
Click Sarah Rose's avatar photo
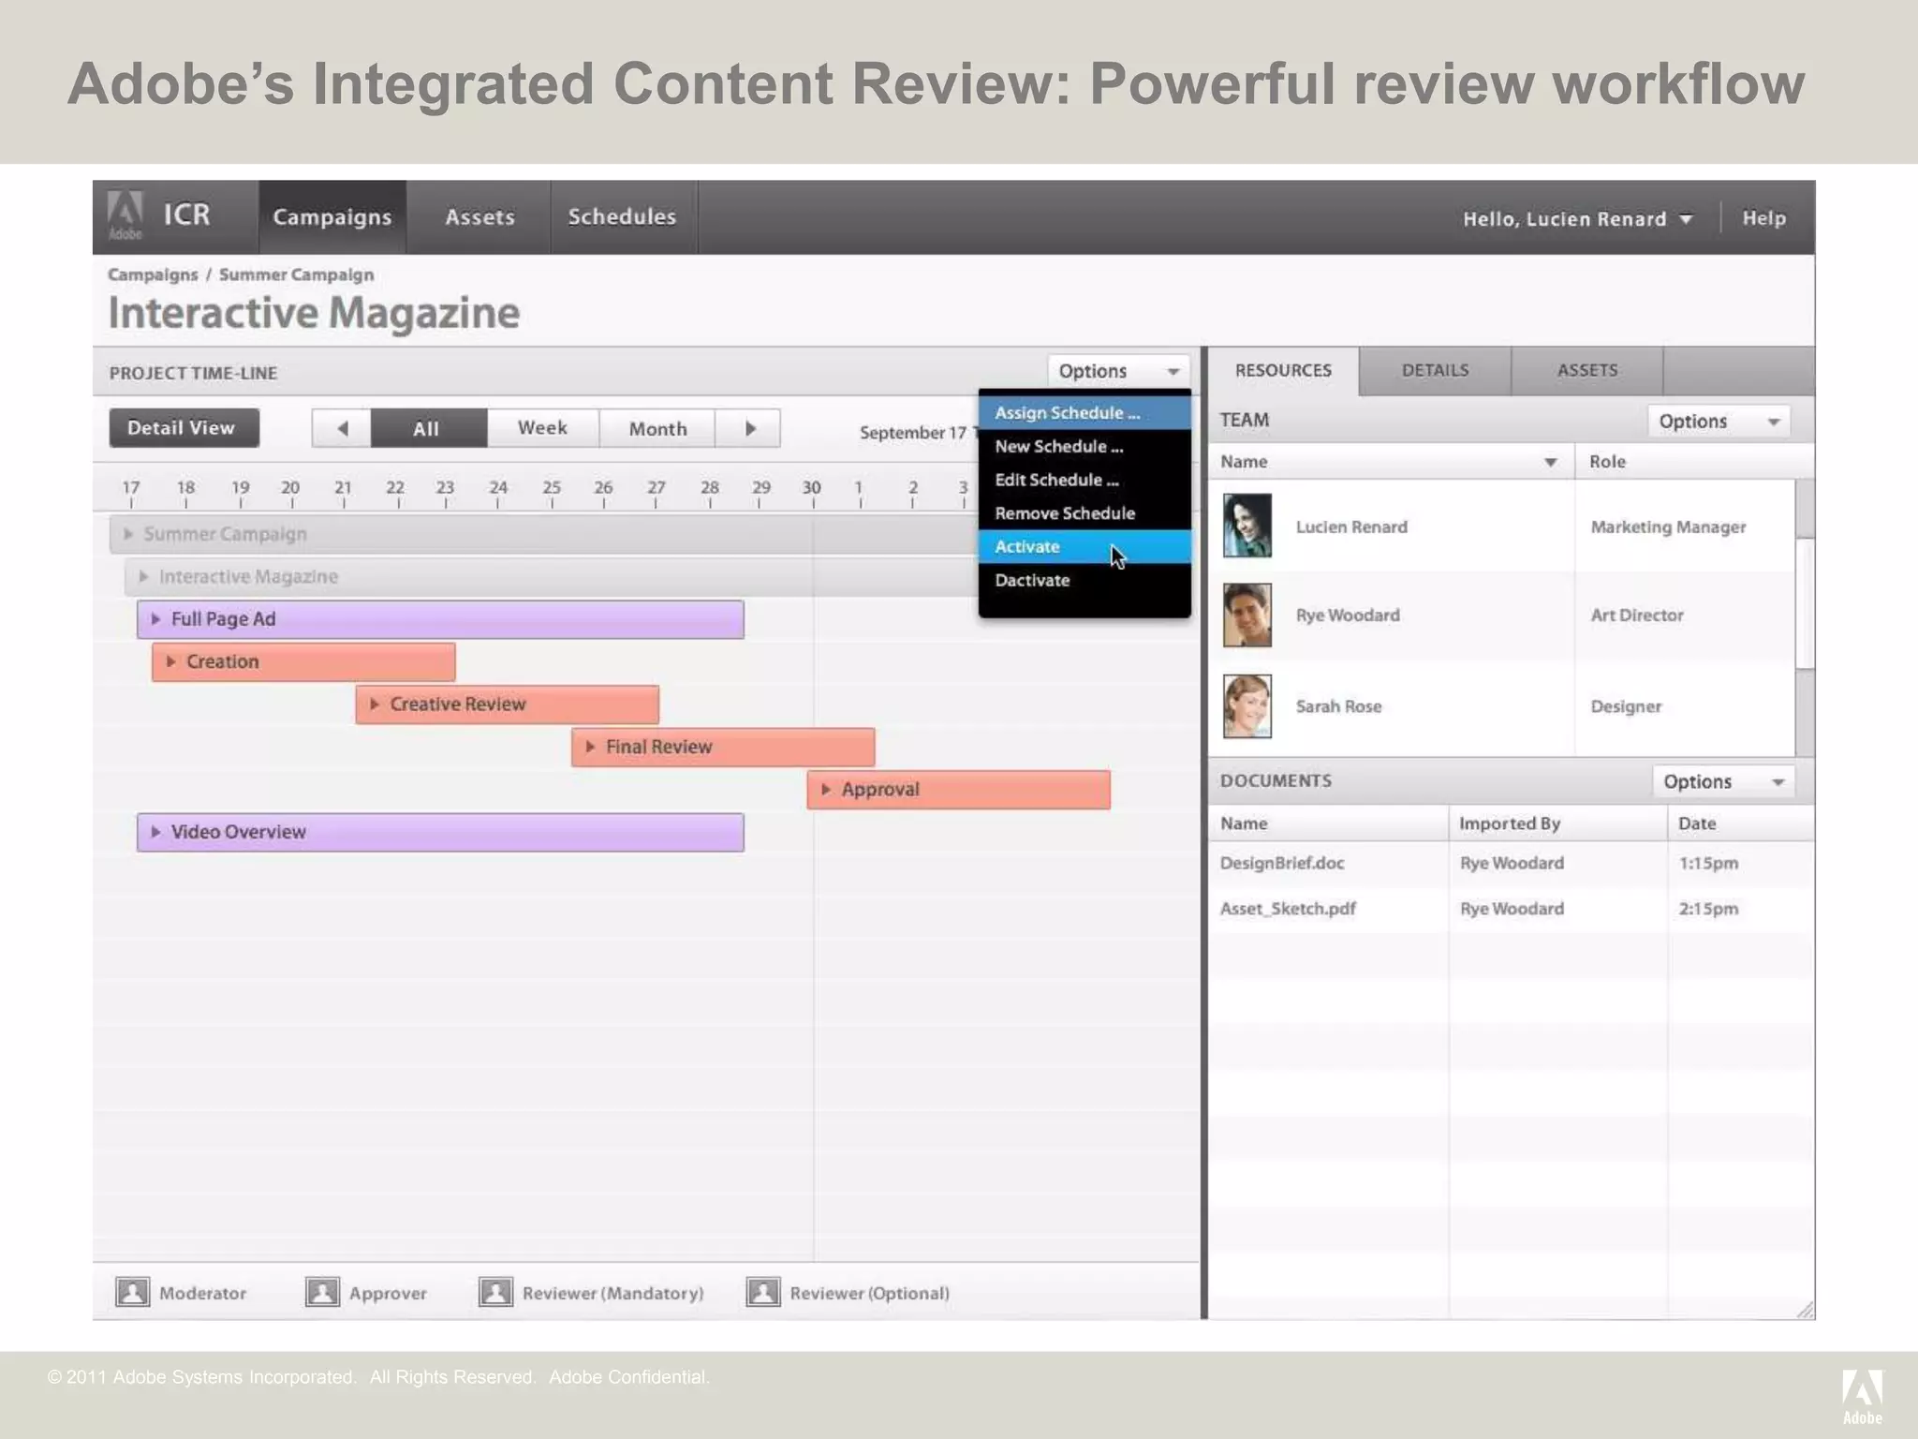1247,706
